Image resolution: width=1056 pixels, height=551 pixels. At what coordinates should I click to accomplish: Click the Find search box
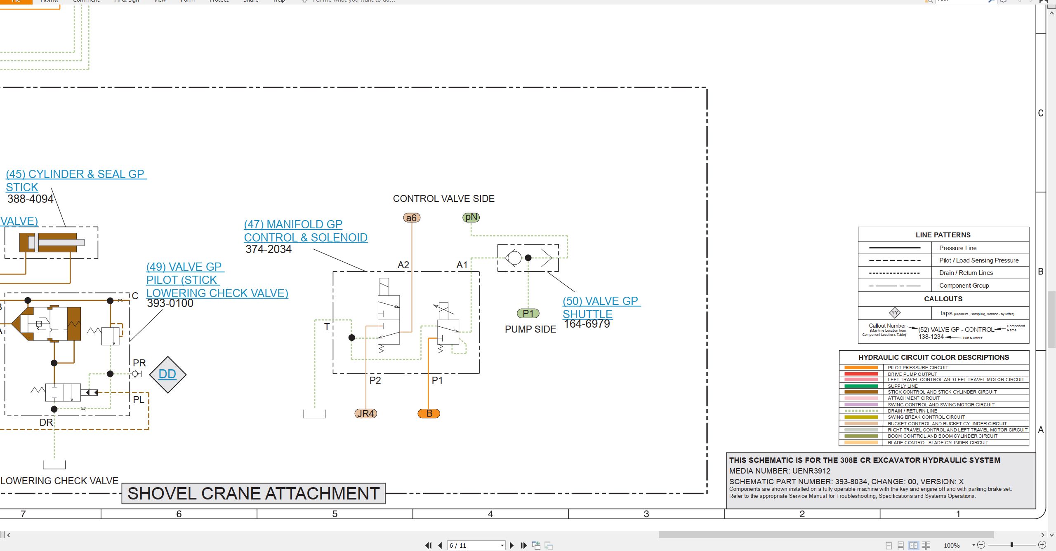[x=965, y=1]
